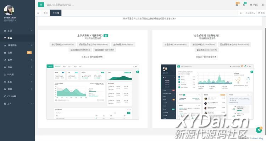Screen dimensions: 266x141
Task: Open the CSS动画 menu item
Action: coord(17,96)
